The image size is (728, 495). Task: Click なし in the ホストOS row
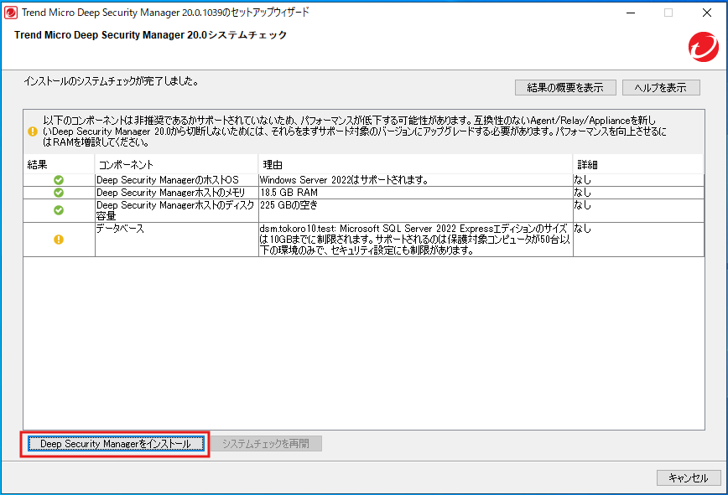click(x=582, y=180)
